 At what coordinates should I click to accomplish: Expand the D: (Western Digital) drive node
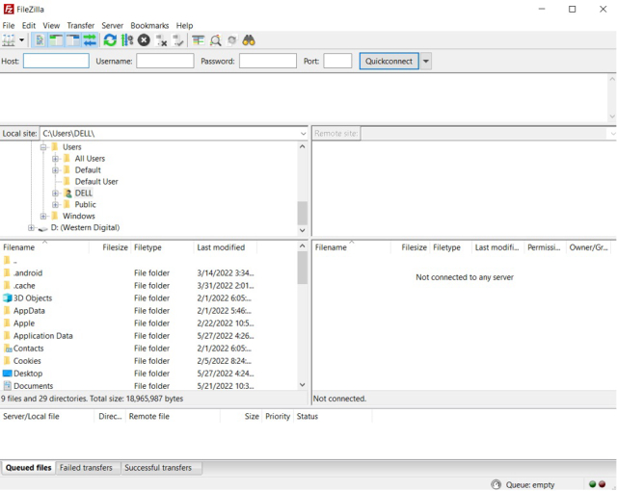[x=31, y=228]
